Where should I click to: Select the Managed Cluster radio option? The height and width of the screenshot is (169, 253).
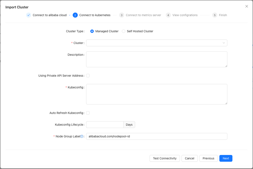tap(92, 31)
